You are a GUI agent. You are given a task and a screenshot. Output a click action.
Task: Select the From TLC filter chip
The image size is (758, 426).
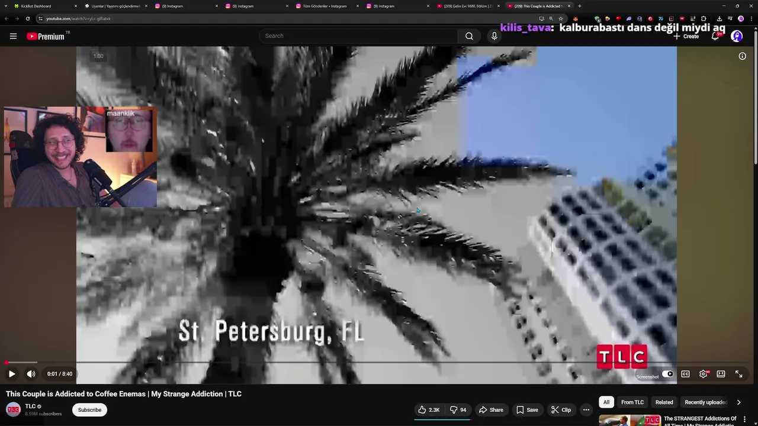pos(632,402)
